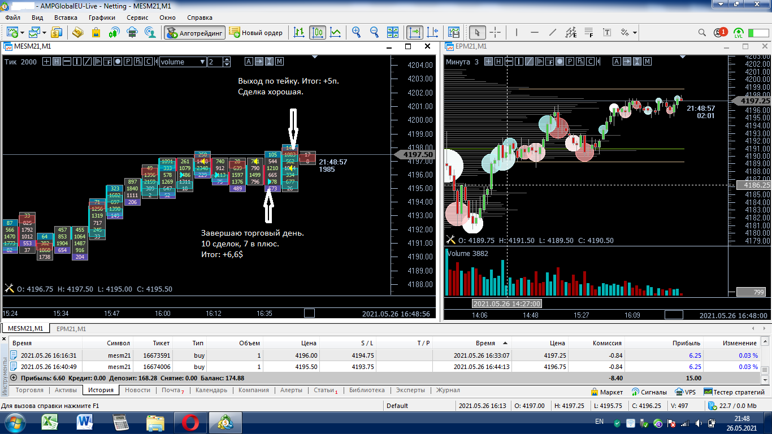Open Маркет link in toolbox footer
This screenshot has width=772, height=434.
[606, 392]
